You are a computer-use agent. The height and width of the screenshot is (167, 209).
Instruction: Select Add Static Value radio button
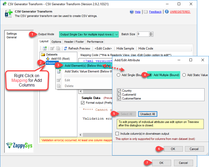(184, 75)
